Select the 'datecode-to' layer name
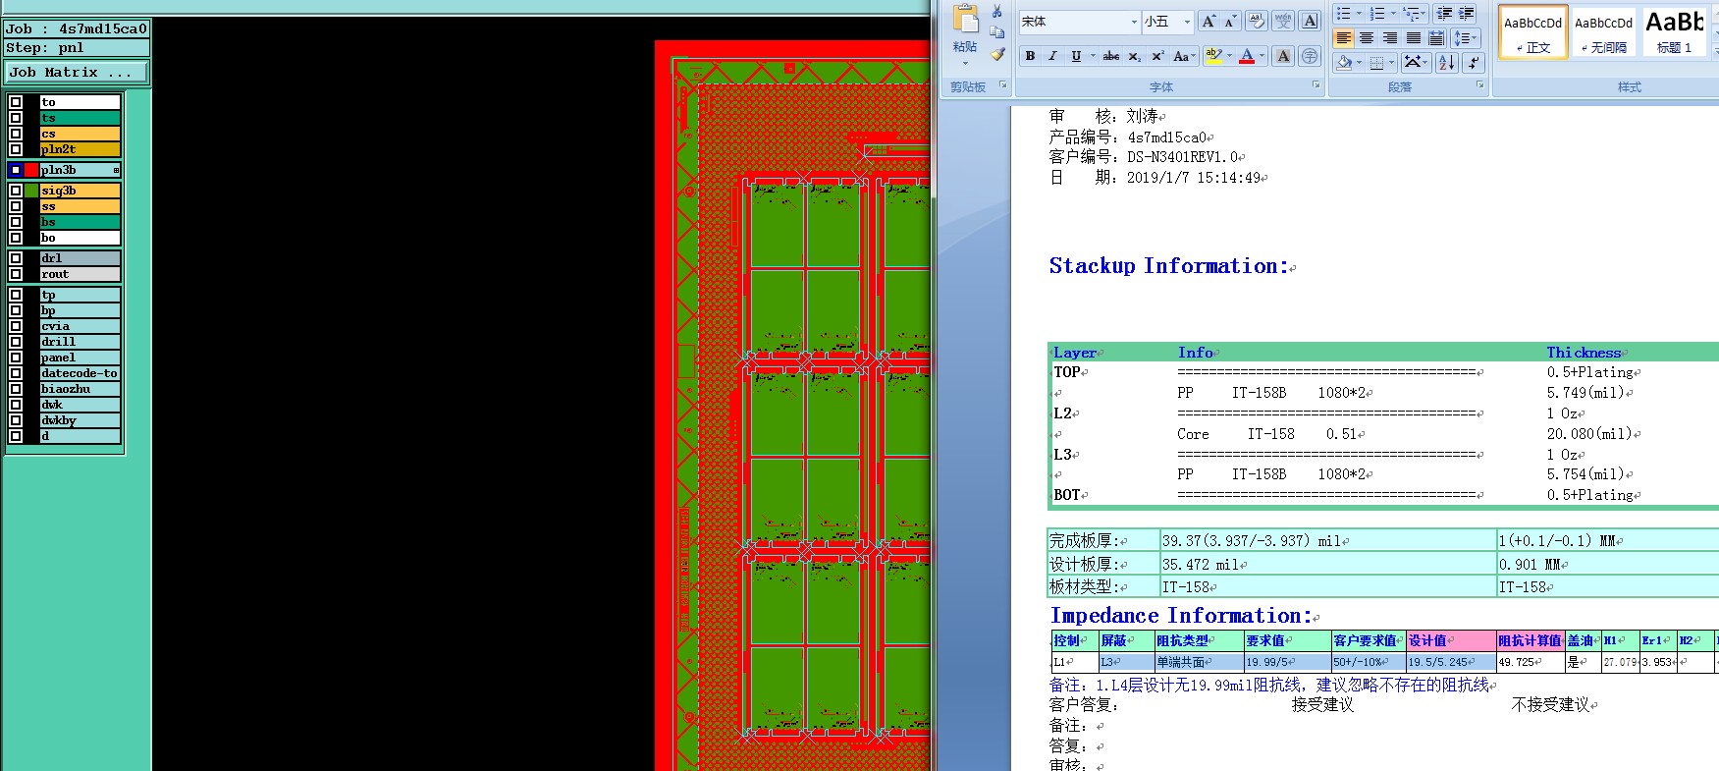This screenshot has width=1719, height=771. (x=80, y=373)
